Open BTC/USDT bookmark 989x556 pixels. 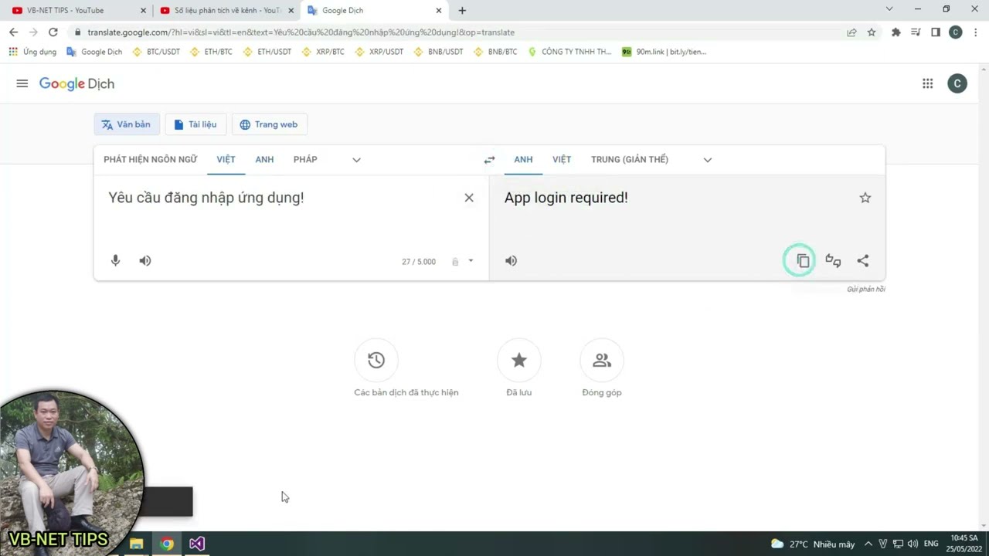tap(156, 52)
